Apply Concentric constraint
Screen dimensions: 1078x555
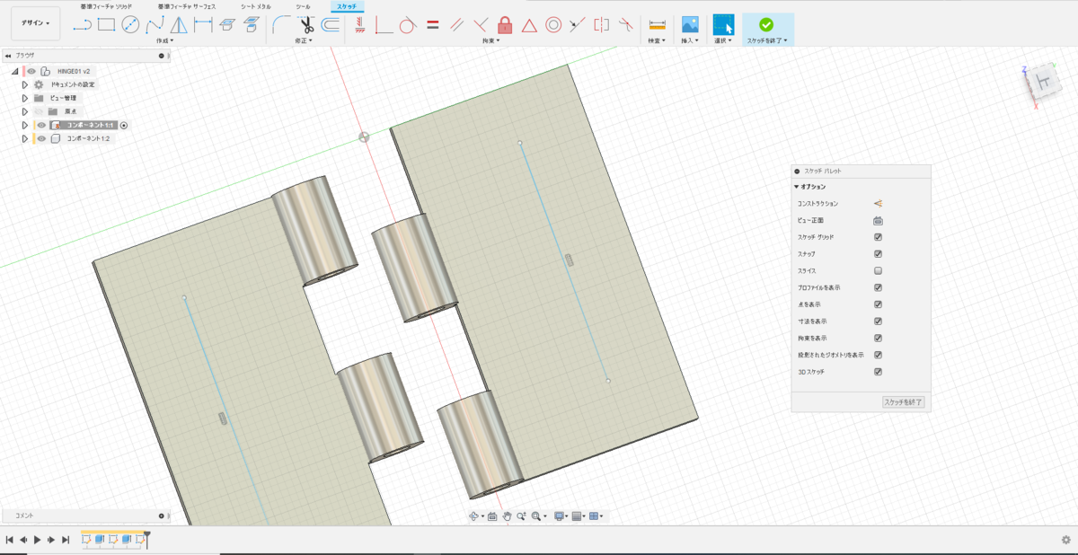(x=553, y=24)
